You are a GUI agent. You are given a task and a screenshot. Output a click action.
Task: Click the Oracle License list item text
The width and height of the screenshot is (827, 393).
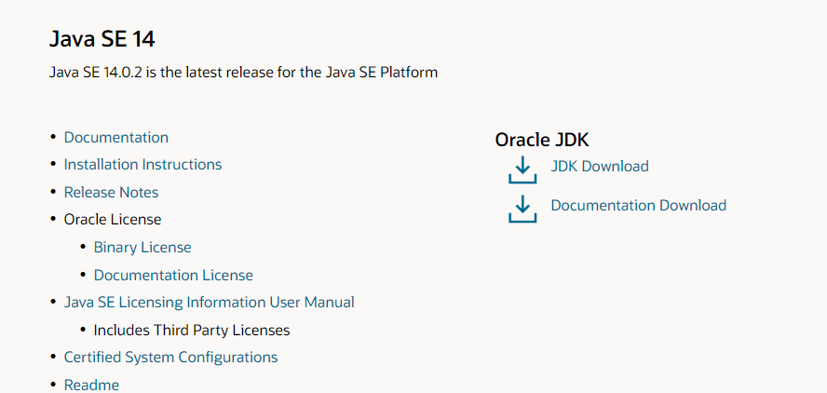(x=113, y=219)
